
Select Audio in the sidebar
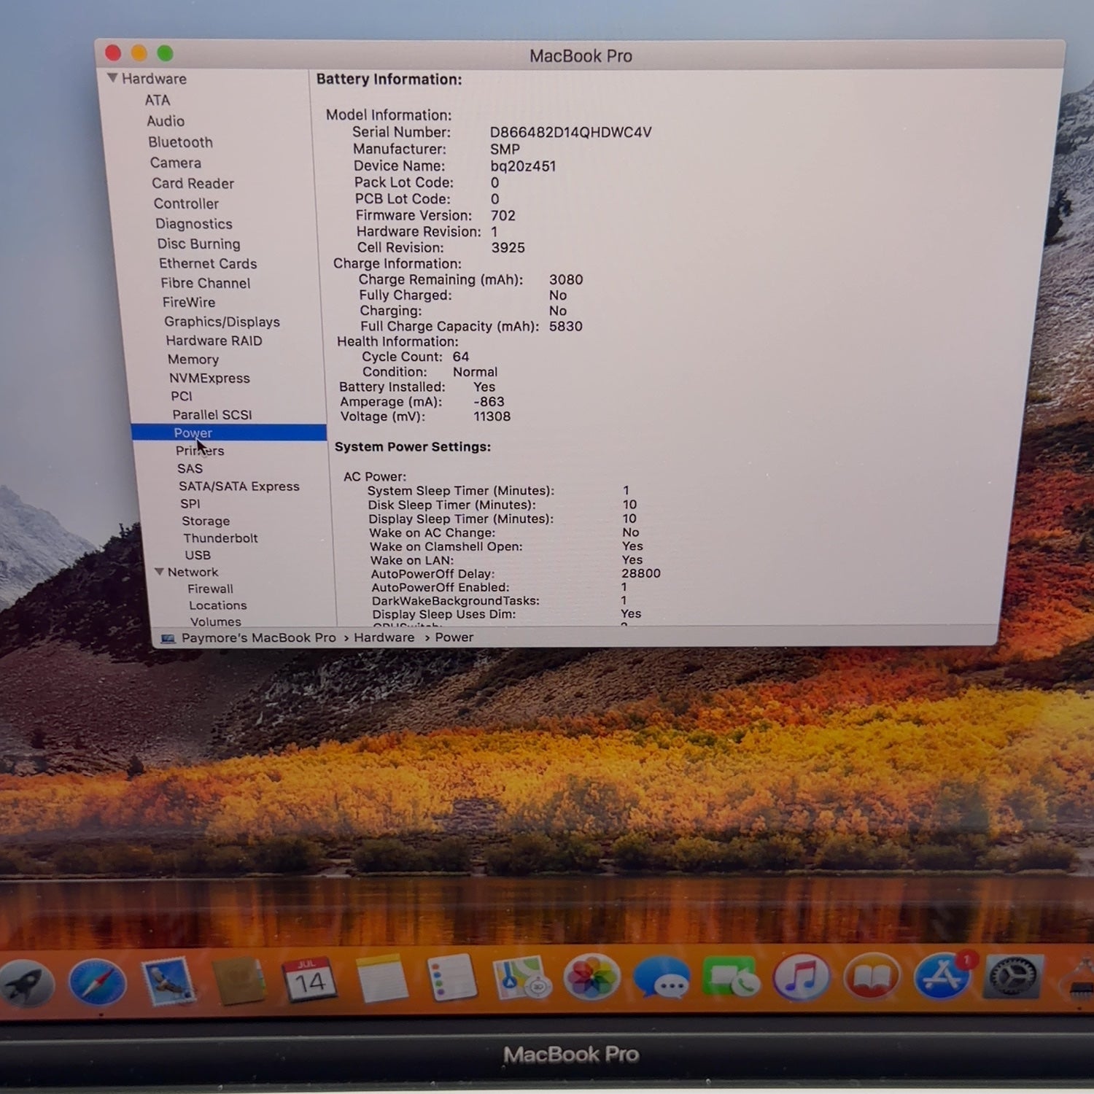(166, 121)
